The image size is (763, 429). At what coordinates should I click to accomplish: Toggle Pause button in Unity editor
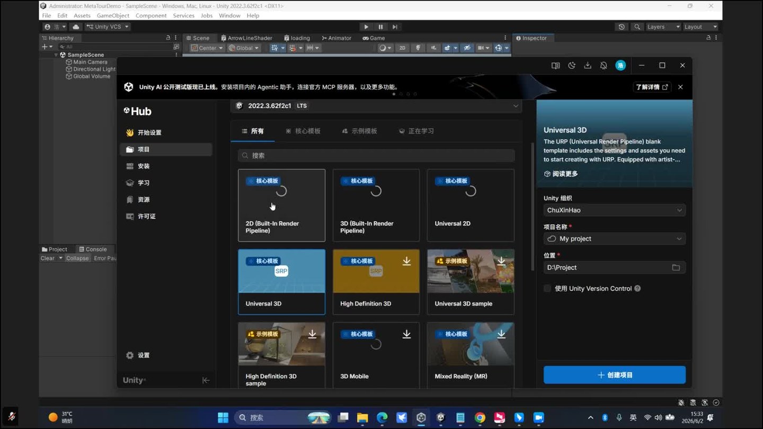(x=380, y=27)
